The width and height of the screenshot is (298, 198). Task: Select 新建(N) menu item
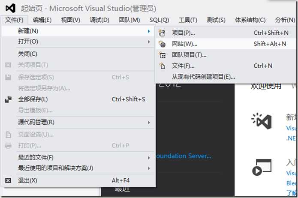(x=78, y=31)
